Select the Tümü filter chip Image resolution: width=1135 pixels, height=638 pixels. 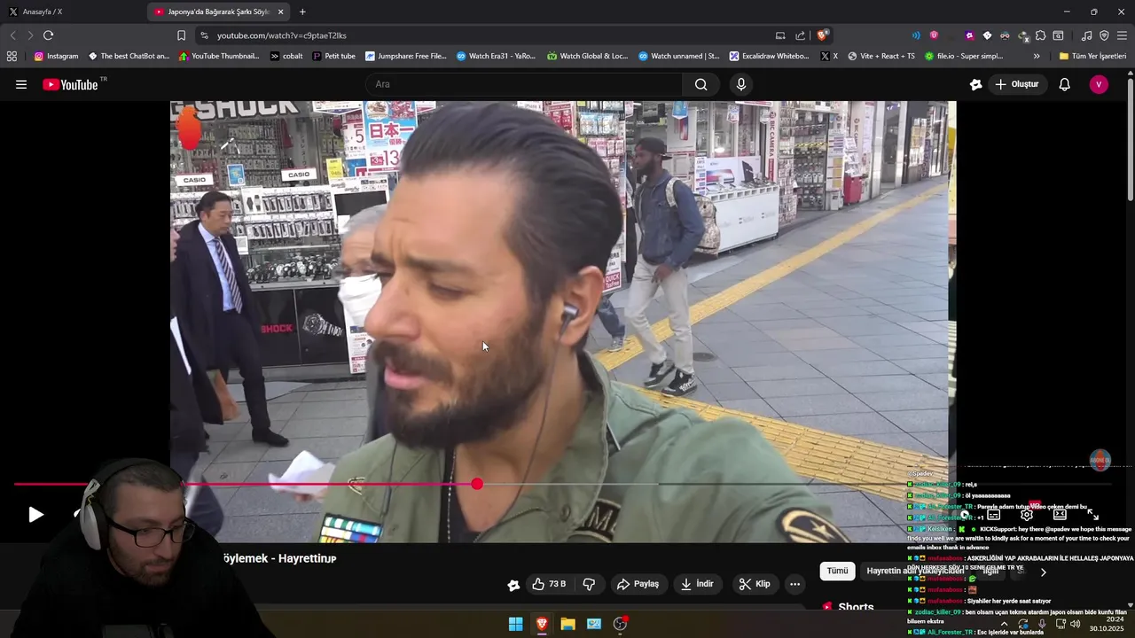837,572
